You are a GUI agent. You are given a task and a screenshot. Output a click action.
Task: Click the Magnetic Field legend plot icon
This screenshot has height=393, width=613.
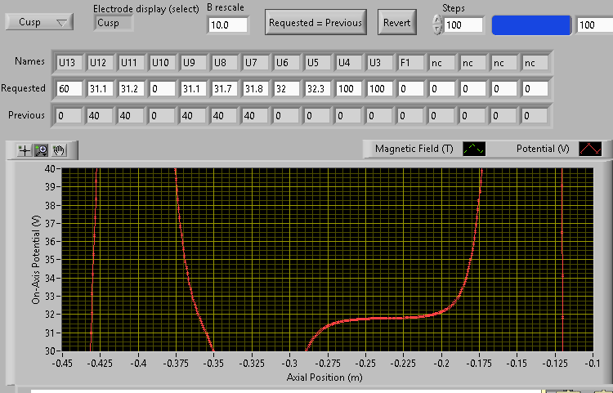click(x=474, y=149)
